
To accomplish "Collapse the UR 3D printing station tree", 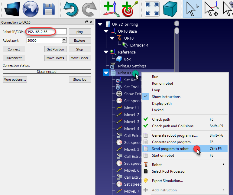I will [100, 24].
